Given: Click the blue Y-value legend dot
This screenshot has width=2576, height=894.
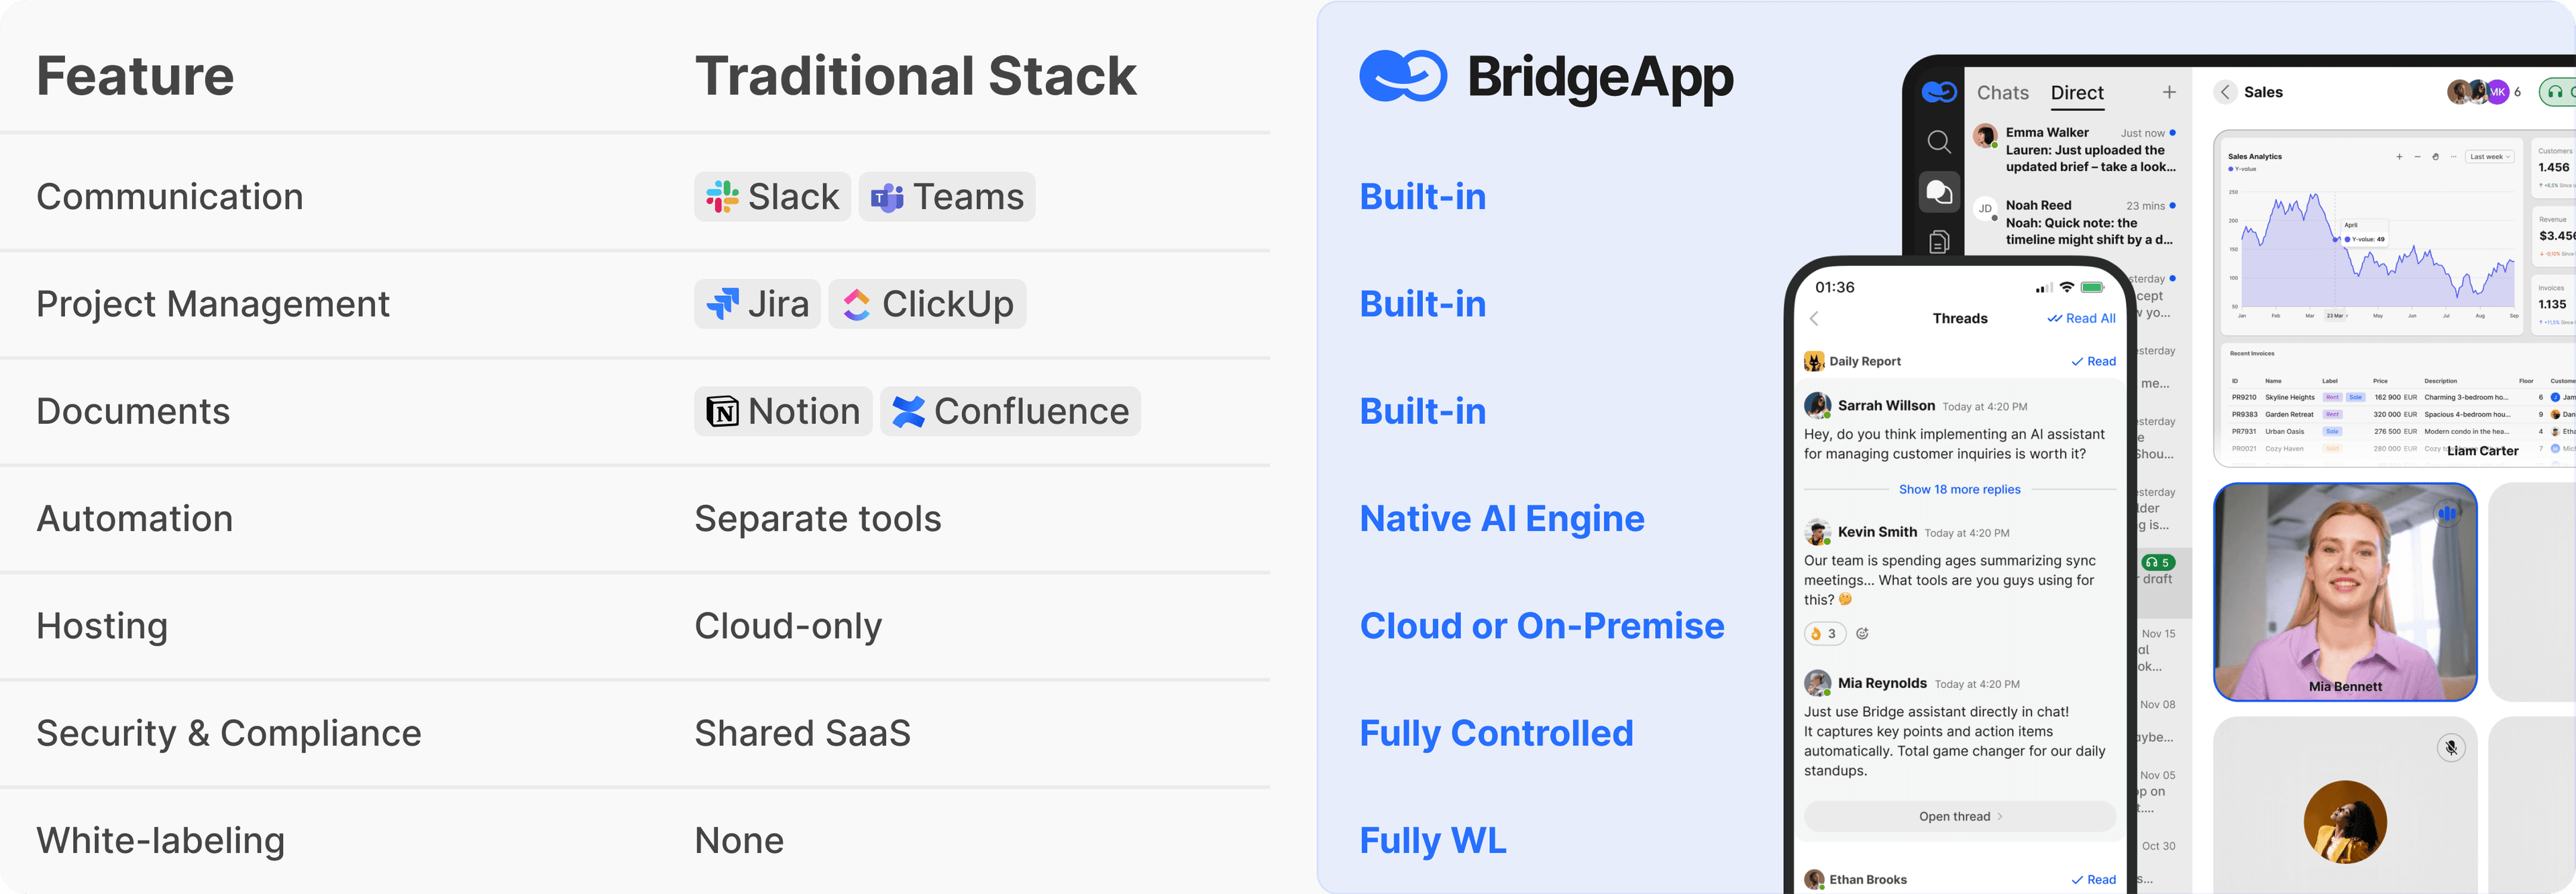Looking at the screenshot, I should point(2230,169).
